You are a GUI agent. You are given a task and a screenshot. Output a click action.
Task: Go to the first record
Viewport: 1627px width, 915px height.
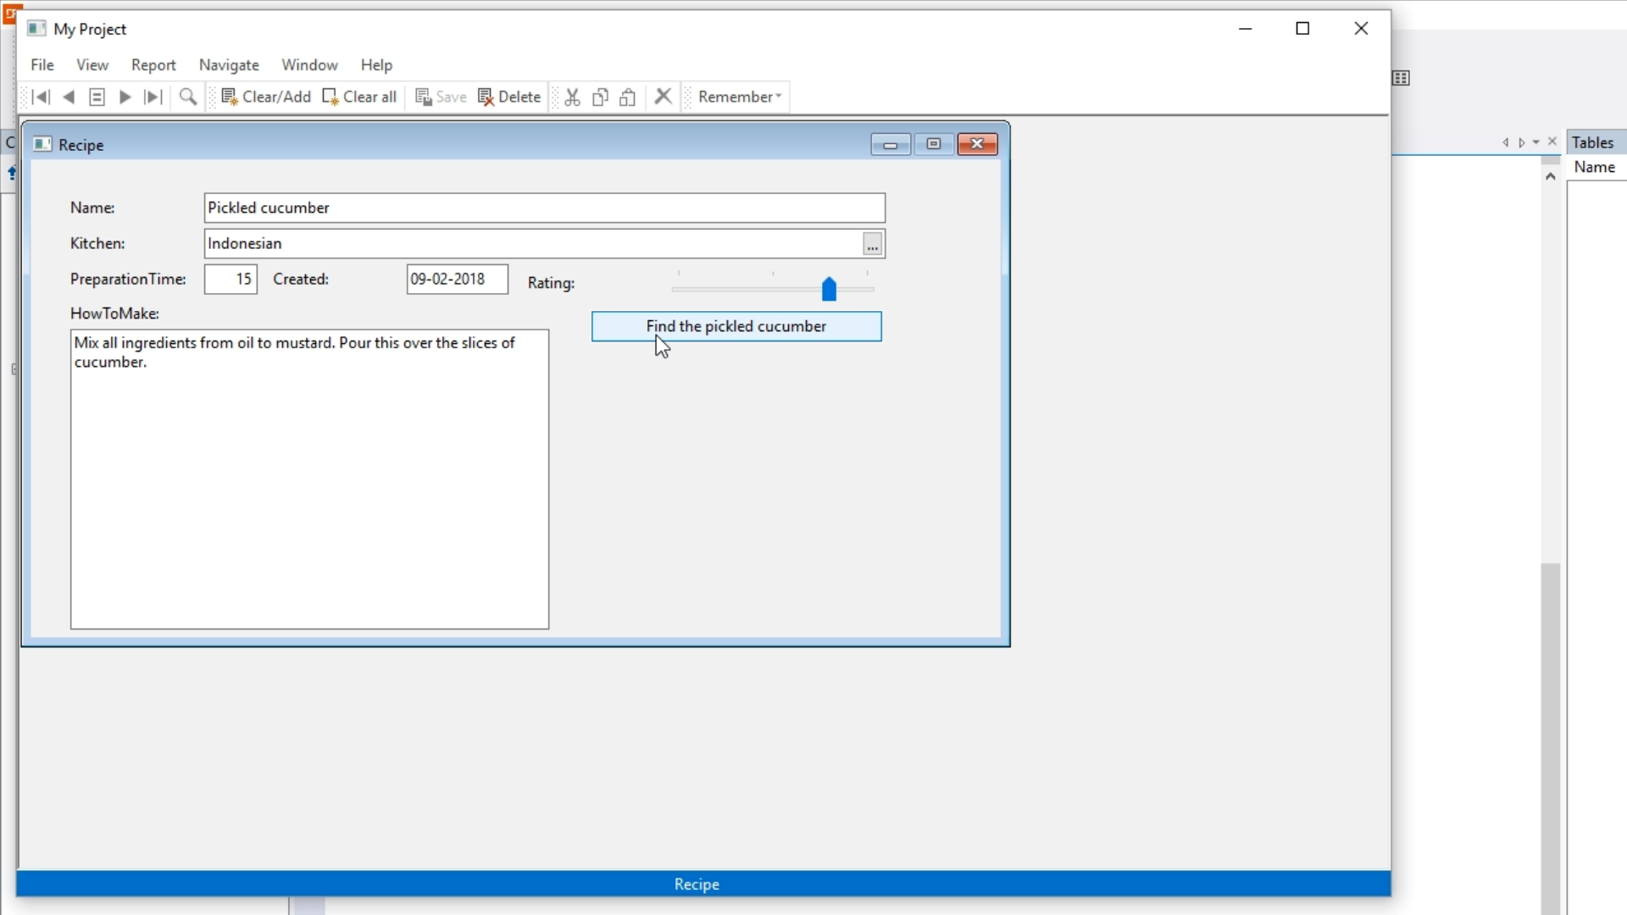point(40,97)
